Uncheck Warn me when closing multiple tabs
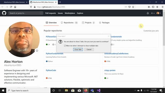 coord(65,46)
